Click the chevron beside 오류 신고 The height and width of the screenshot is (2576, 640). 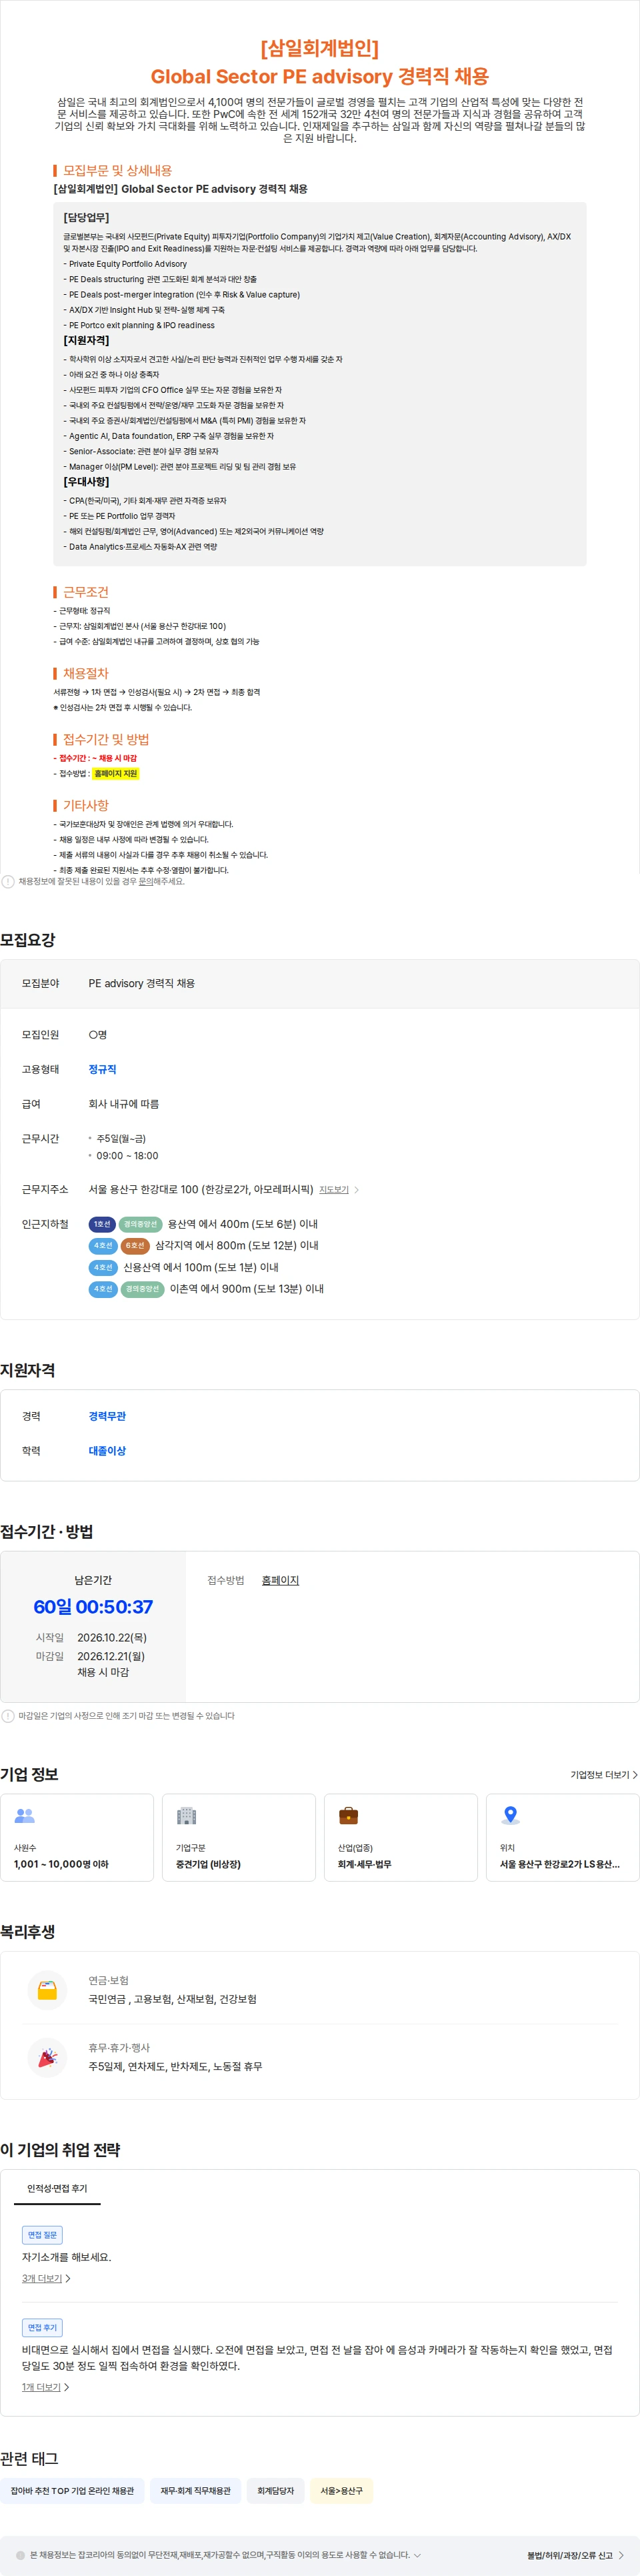coord(621,2555)
